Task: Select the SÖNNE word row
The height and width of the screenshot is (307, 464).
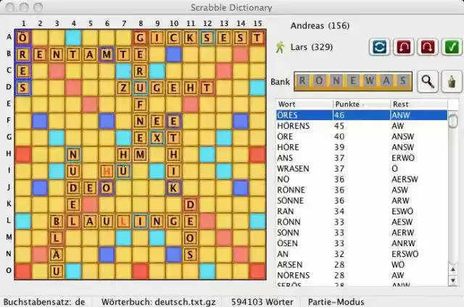Action: pos(362,201)
